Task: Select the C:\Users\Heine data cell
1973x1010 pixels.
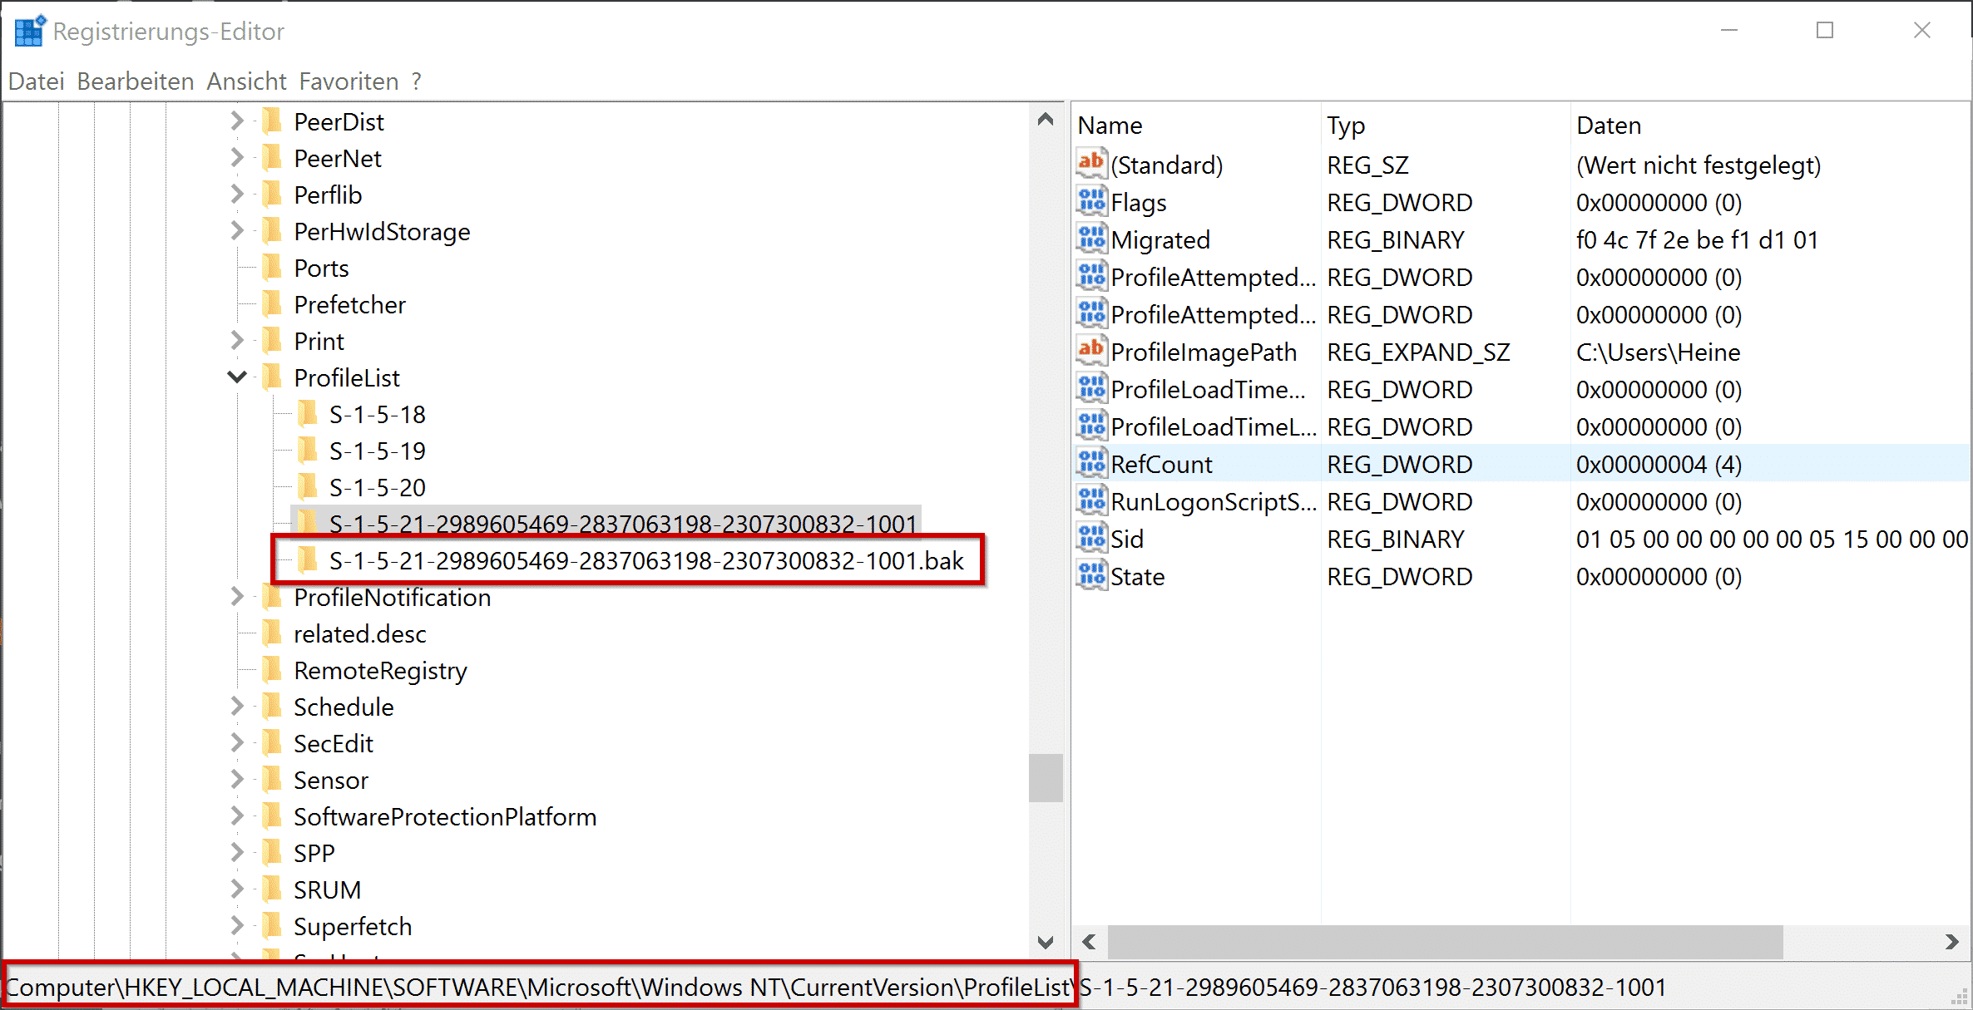Action: click(1658, 352)
